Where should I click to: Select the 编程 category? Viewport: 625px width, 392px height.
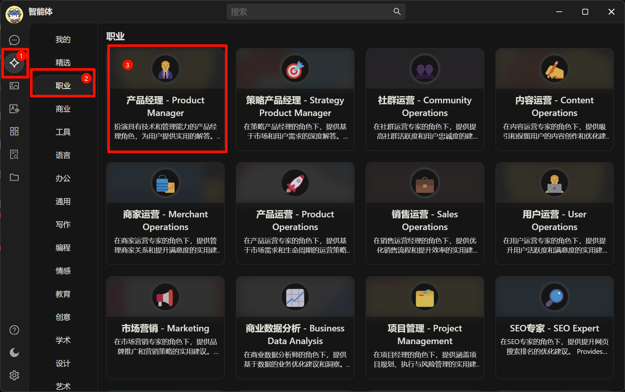[63, 248]
